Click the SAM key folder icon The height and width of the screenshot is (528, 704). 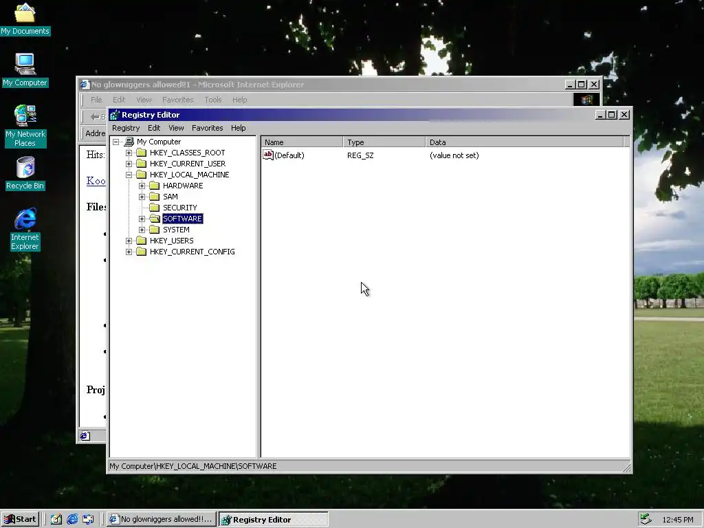click(x=155, y=197)
